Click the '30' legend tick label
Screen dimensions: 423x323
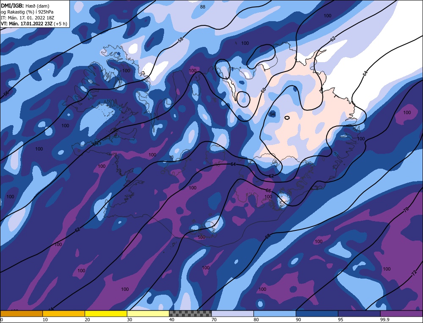pos(129,320)
